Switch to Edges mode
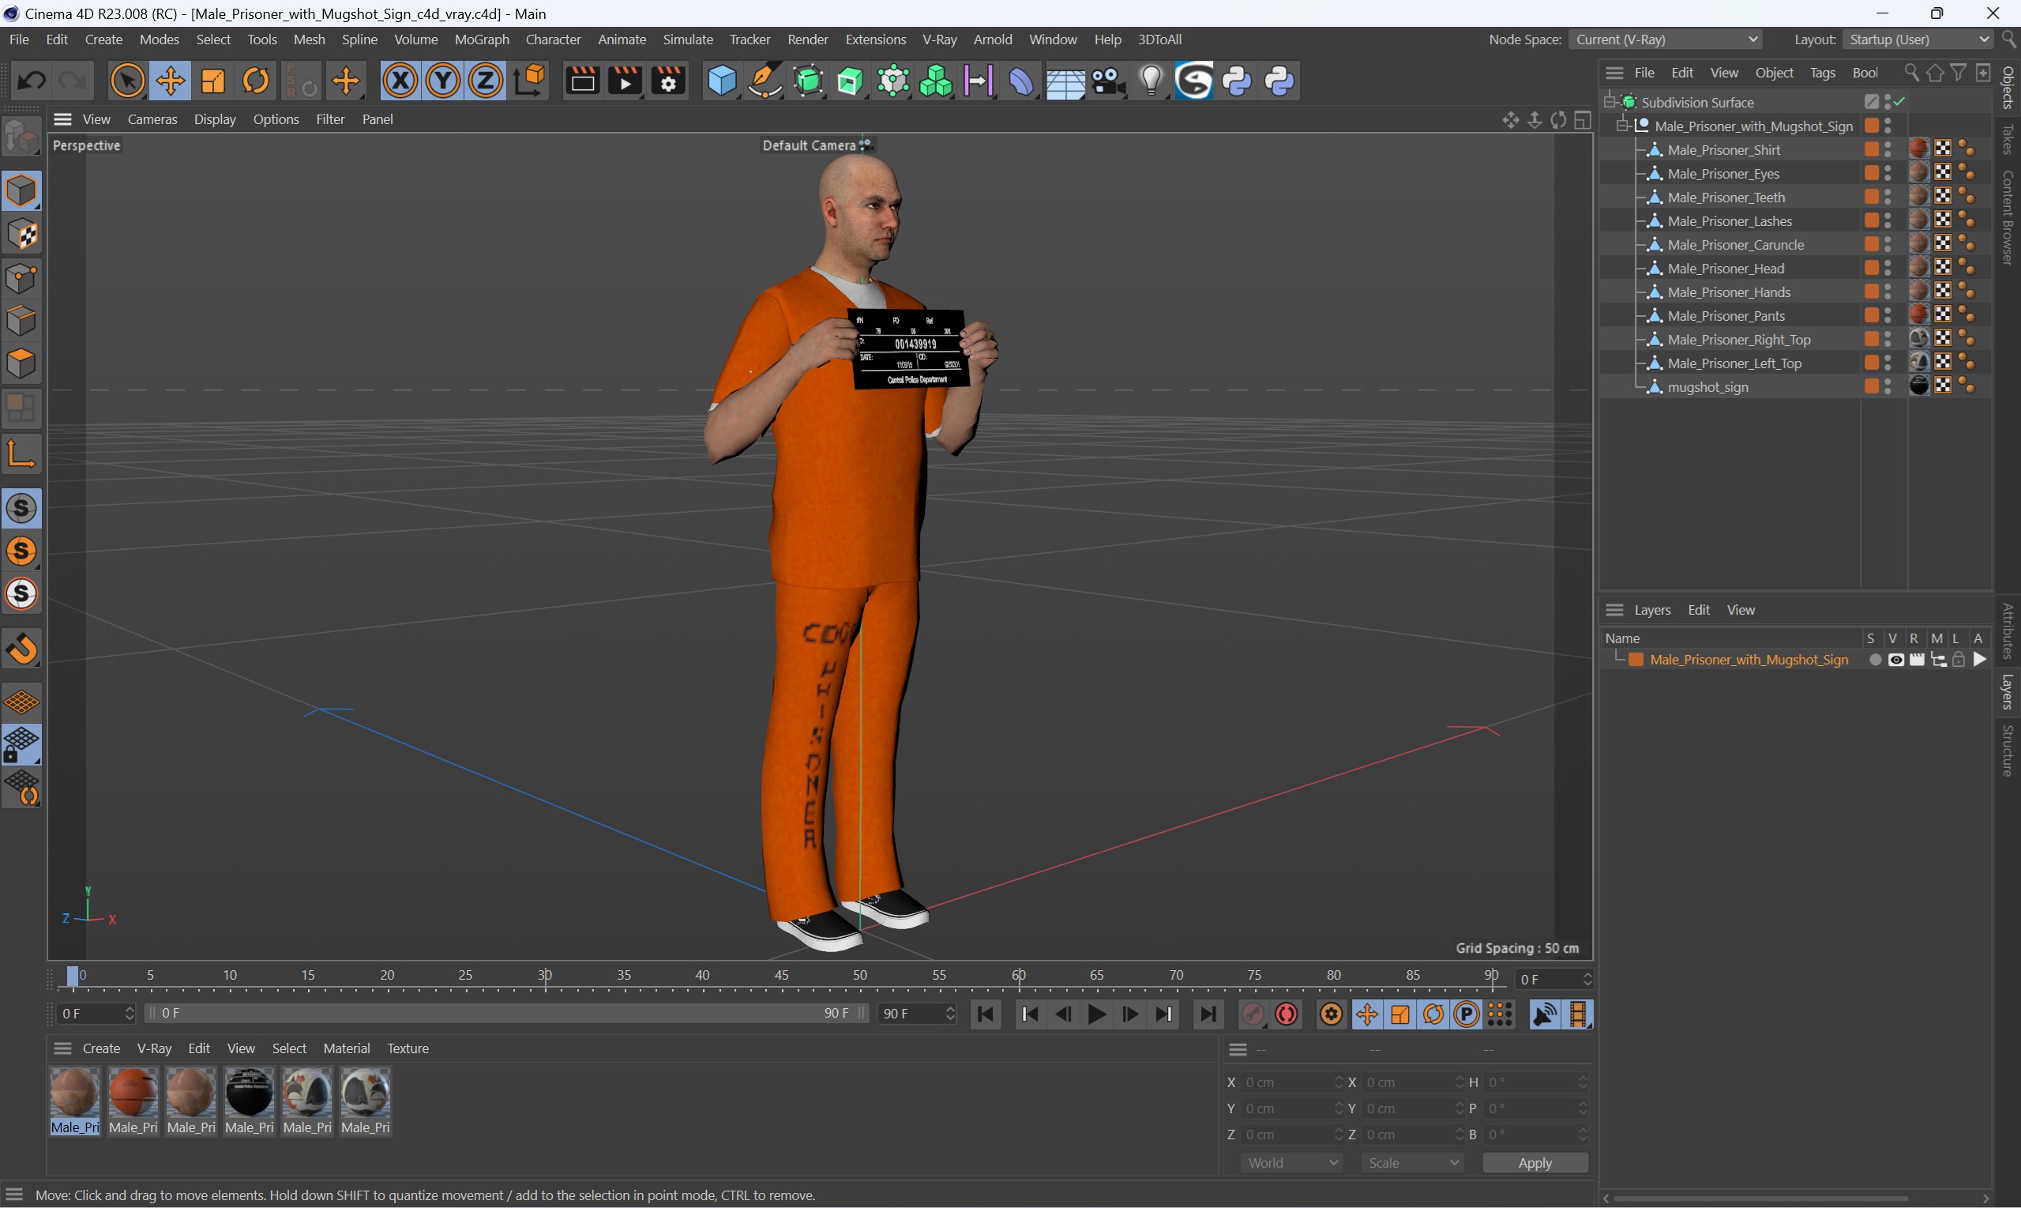This screenshot has height=1208, width=2021. (x=21, y=321)
